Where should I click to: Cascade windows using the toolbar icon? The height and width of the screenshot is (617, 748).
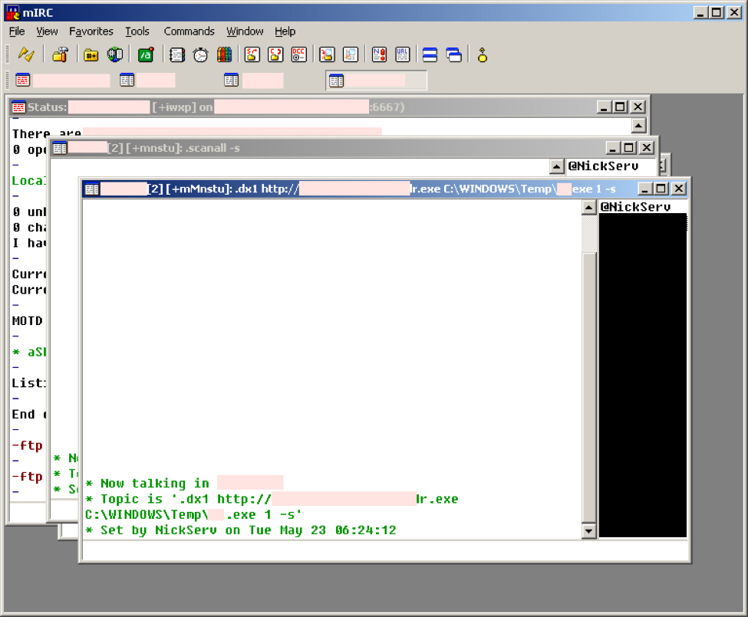[453, 54]
